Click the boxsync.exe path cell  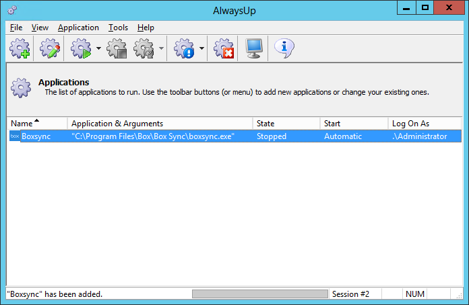[153, 136]
